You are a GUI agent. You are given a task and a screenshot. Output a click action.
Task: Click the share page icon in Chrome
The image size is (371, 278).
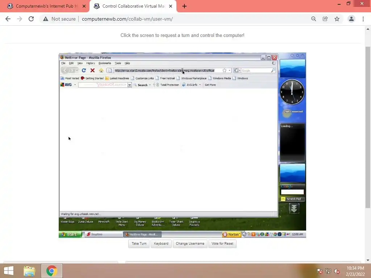coord(325,19)
